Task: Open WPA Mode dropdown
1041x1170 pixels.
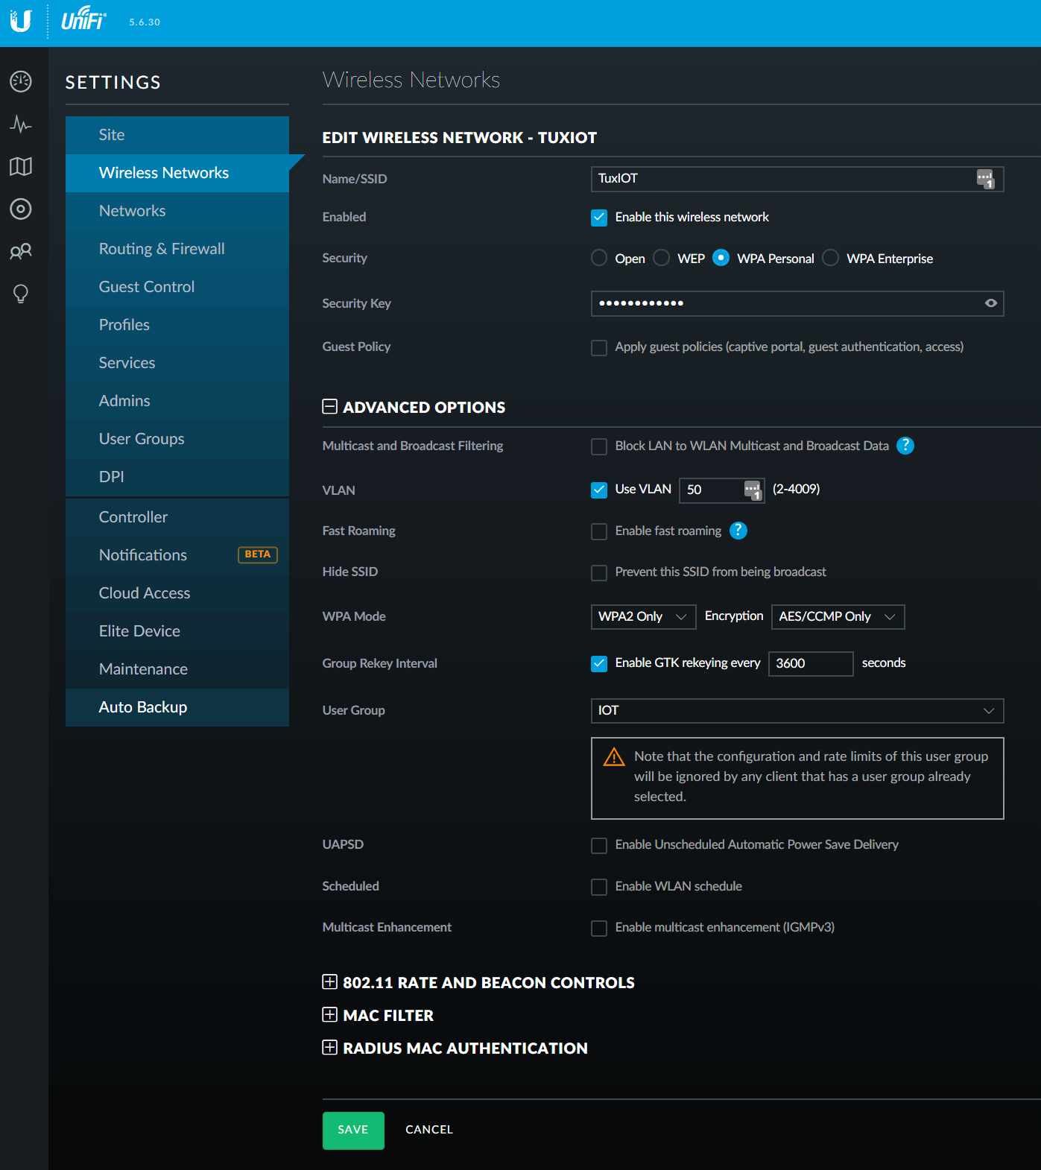Action: tap(643, 617)
